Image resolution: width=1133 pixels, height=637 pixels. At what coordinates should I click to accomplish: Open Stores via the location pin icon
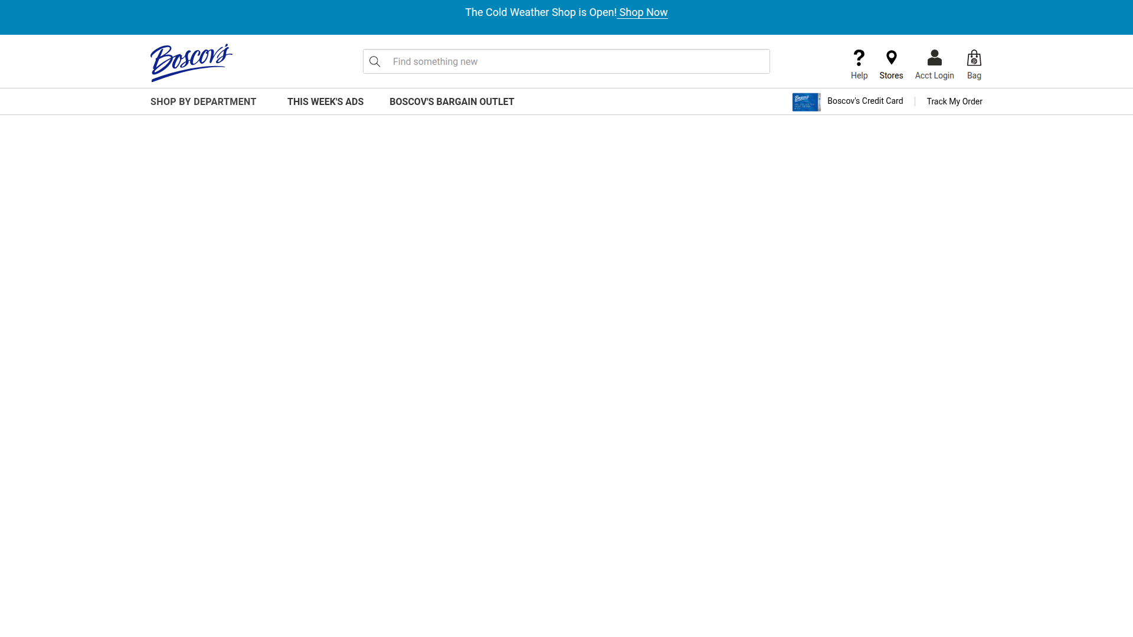(891, 58)
